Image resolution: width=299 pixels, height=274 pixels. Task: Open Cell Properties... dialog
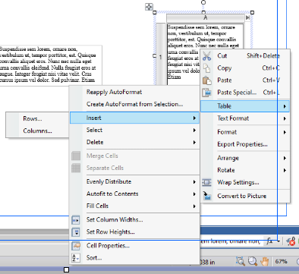coord(134,245)
